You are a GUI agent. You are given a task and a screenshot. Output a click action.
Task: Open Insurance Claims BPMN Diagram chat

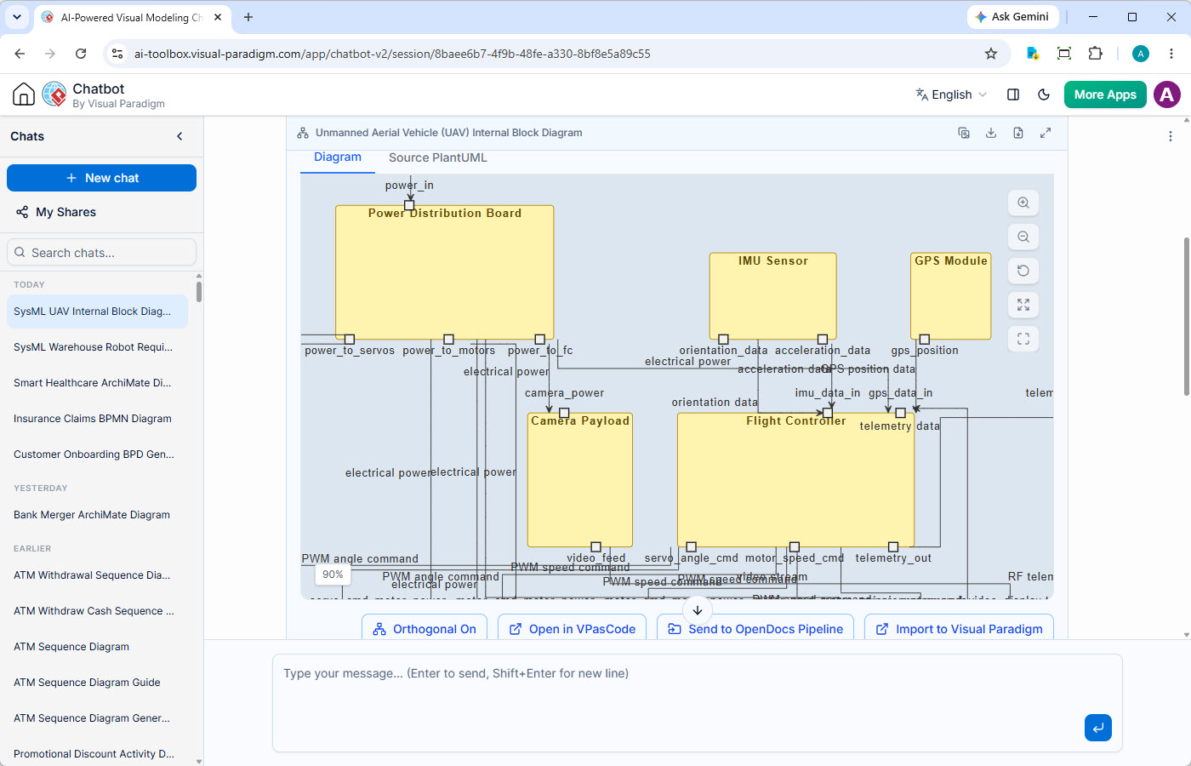[x=97, y=419]
